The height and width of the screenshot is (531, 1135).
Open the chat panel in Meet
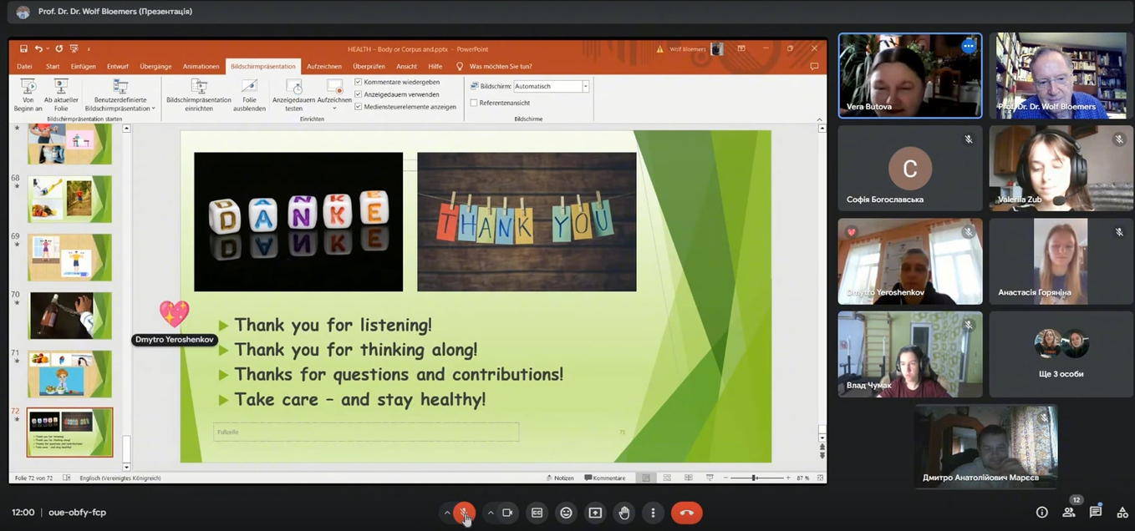pos(1096,513)
